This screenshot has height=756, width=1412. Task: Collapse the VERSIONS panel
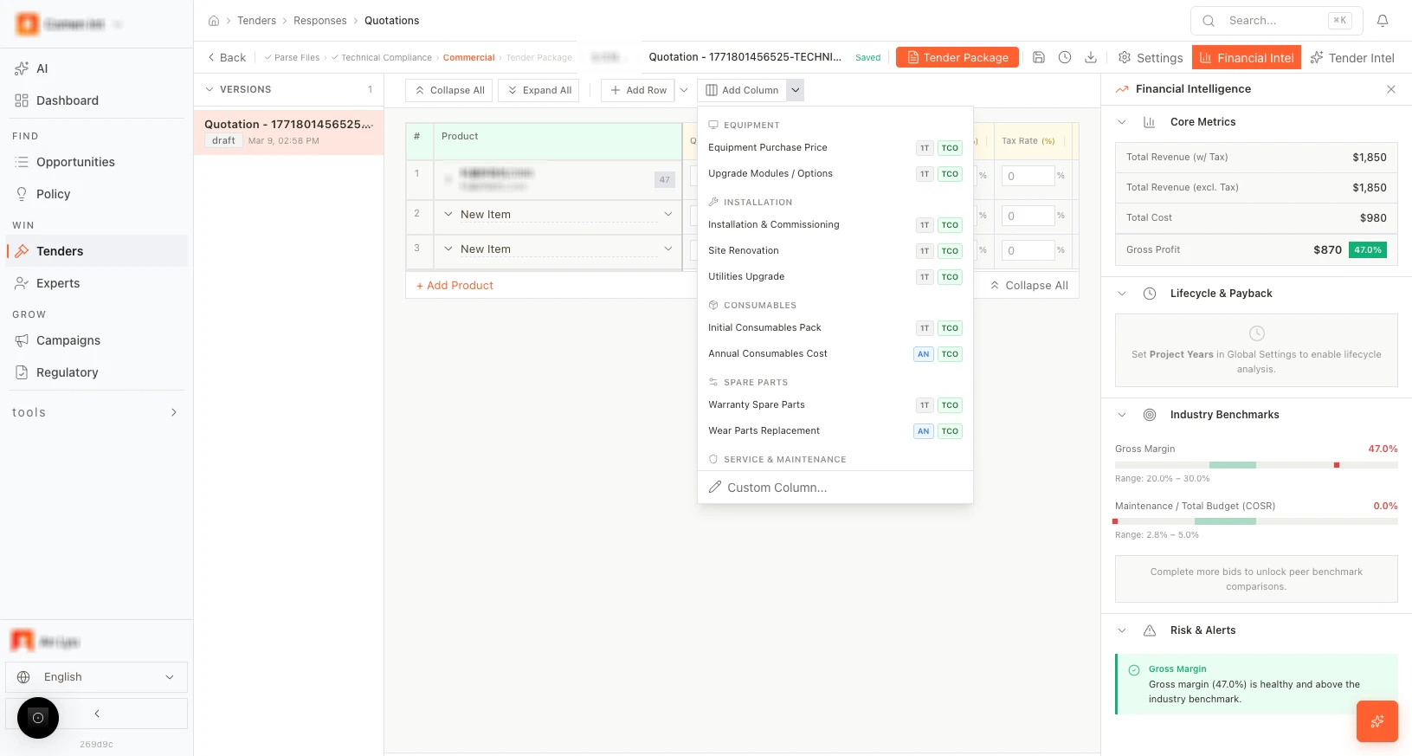coord(210,89)
